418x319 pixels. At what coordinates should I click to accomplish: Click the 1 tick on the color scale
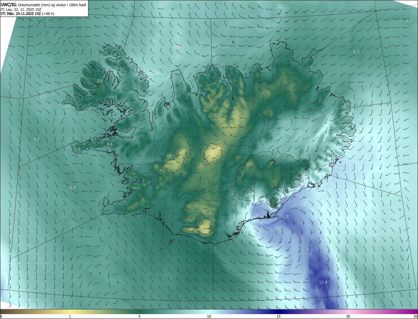pyautogui.click(x=70, y=317)
